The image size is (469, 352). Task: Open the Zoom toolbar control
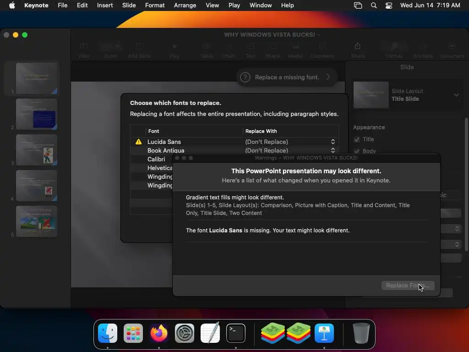coord(110,46)
